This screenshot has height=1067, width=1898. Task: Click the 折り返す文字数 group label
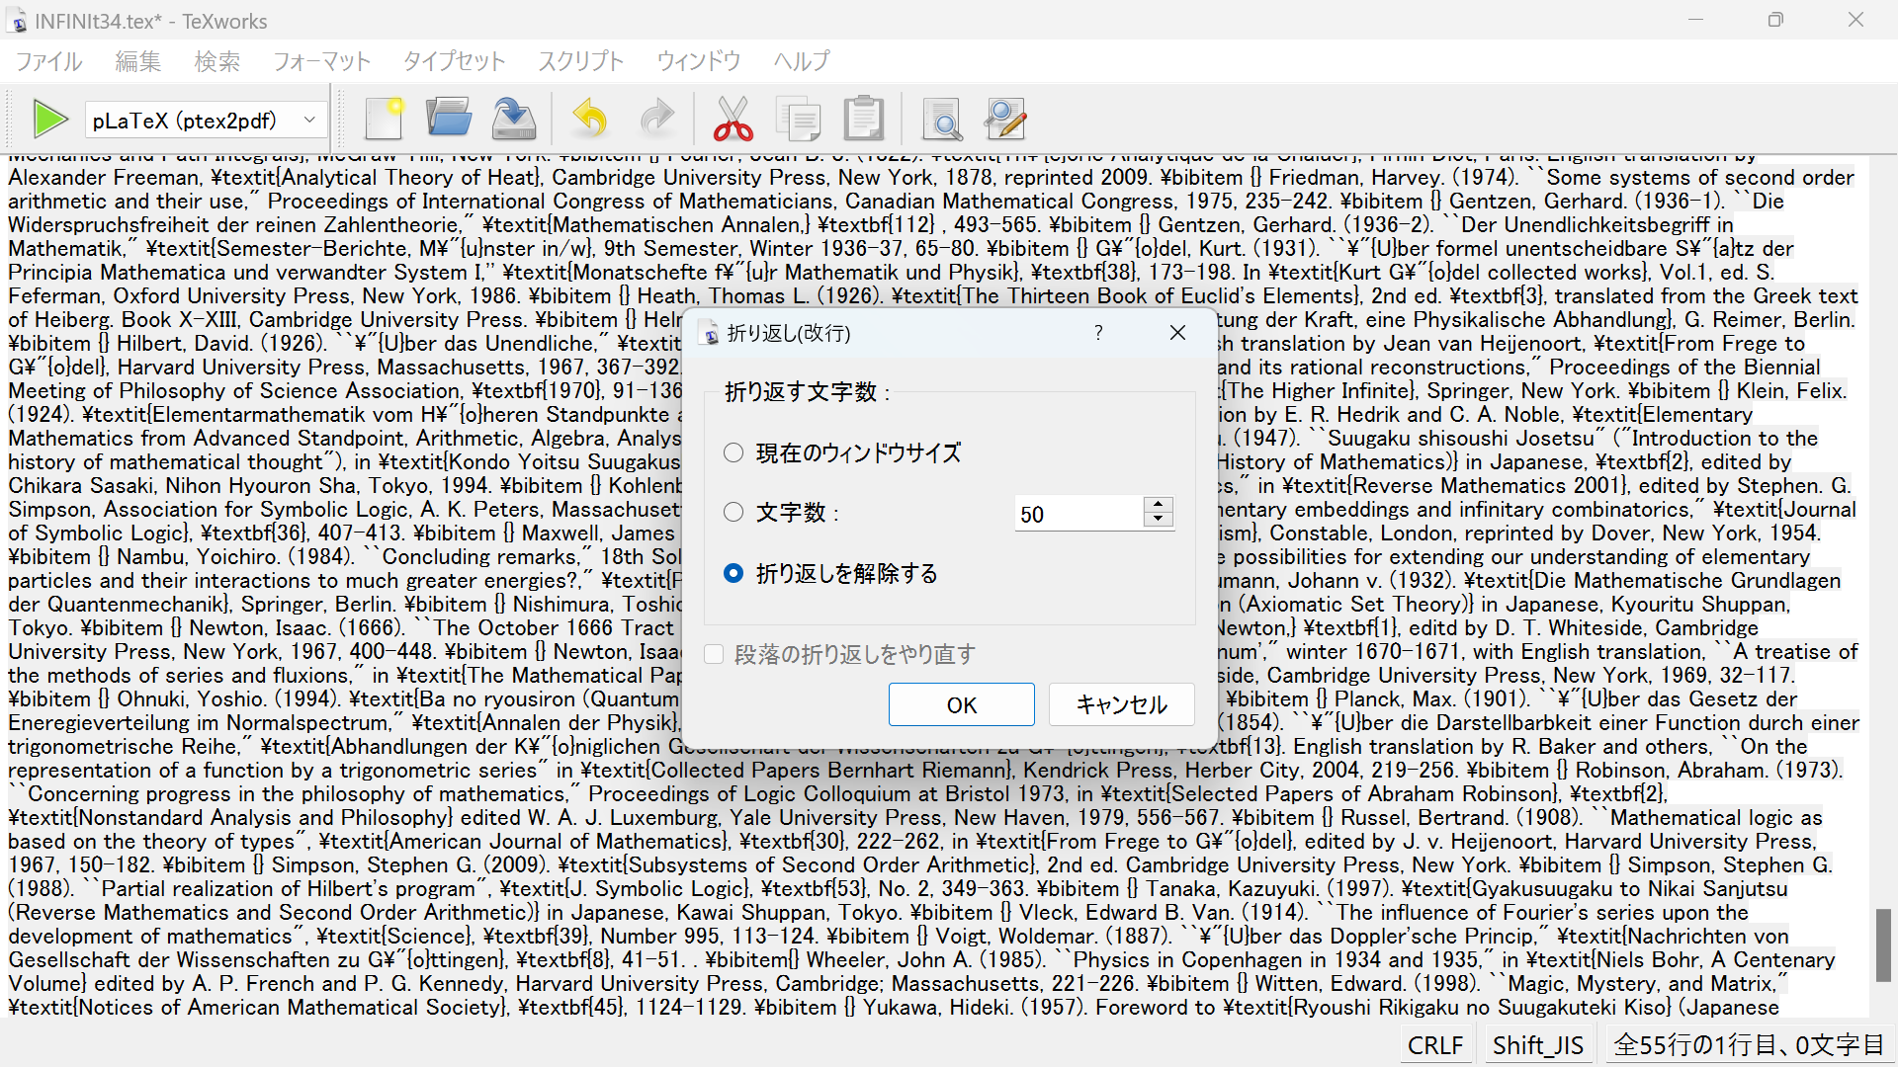click(807, 392)
